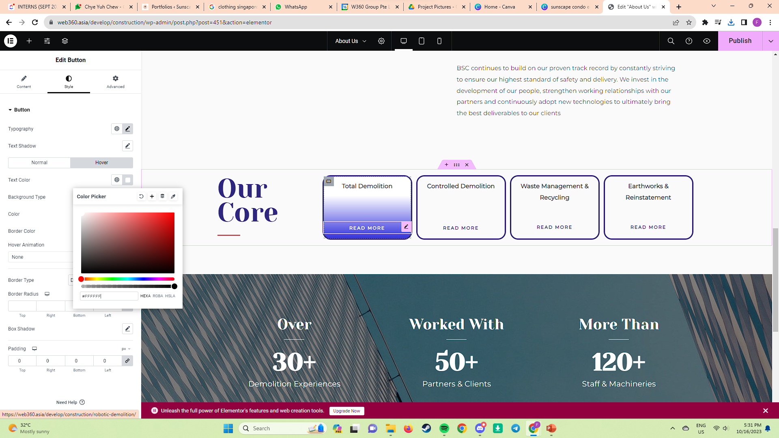Open the About Us page dropdown
The width and height of the screenshot is (779, 438).
coord(351,41)
